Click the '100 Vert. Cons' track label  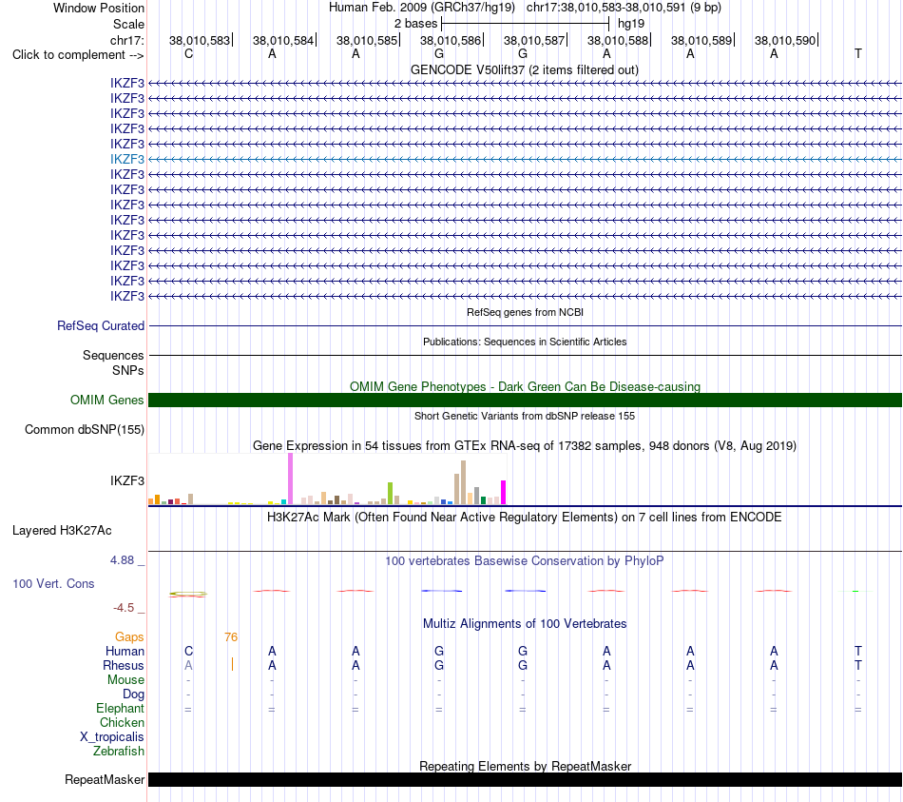53,583
